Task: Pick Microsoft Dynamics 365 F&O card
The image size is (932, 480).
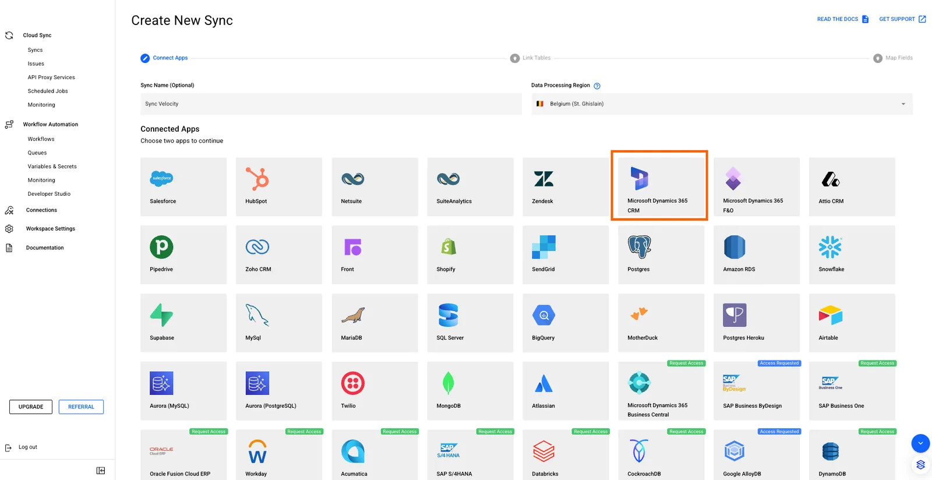Action: (x=757, y=187)
